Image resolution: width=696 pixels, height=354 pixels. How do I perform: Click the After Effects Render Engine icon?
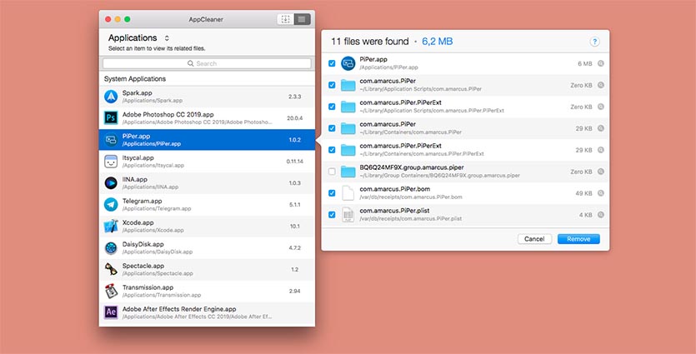pyautogui.click(x=111, y=312)
